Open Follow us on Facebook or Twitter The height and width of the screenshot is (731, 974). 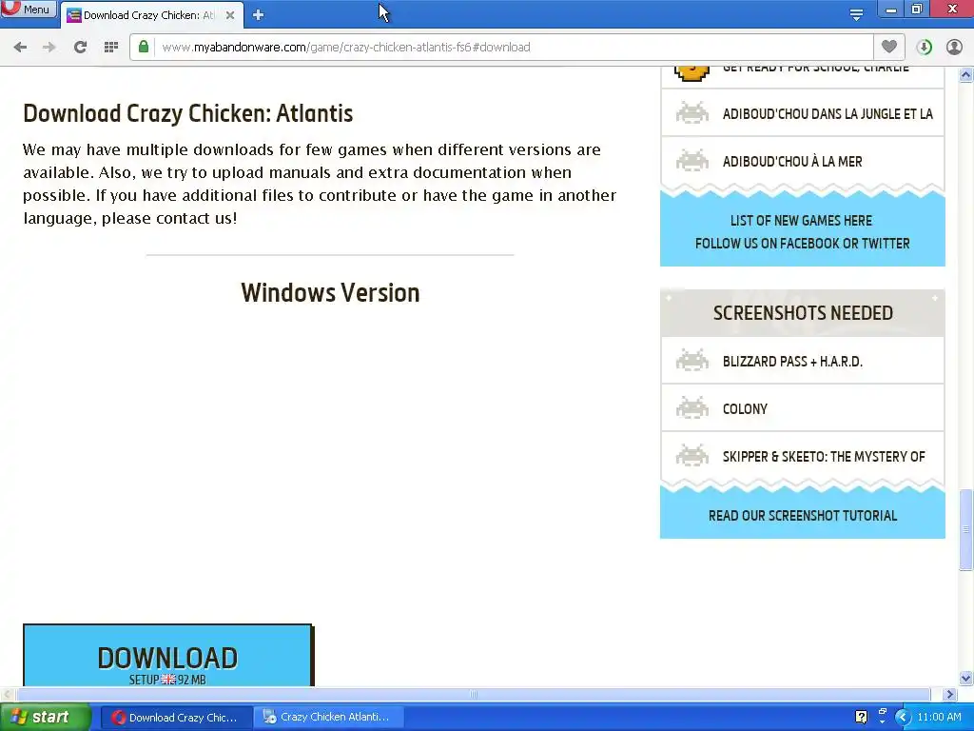802,244
